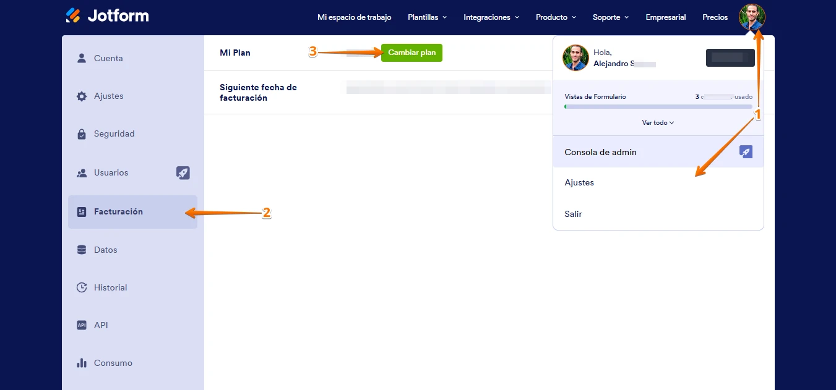The image size is (836, 390).
Task: Click Salir to log out
Action: click(572, 214)
